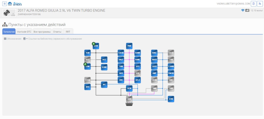
Task: Select the TCM module node
Action: coord(87,53)
